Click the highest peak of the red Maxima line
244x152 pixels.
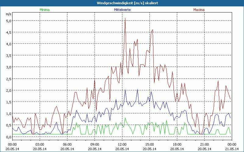point(125,19)
